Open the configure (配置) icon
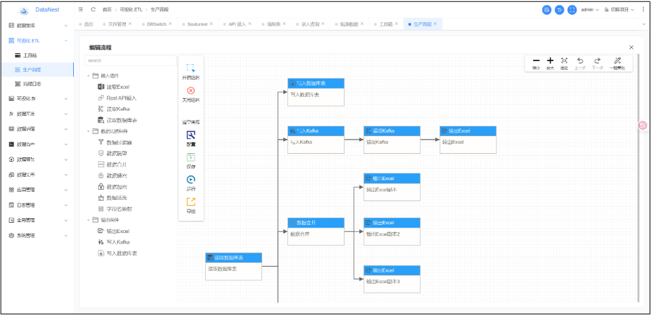 click(191, 135)
